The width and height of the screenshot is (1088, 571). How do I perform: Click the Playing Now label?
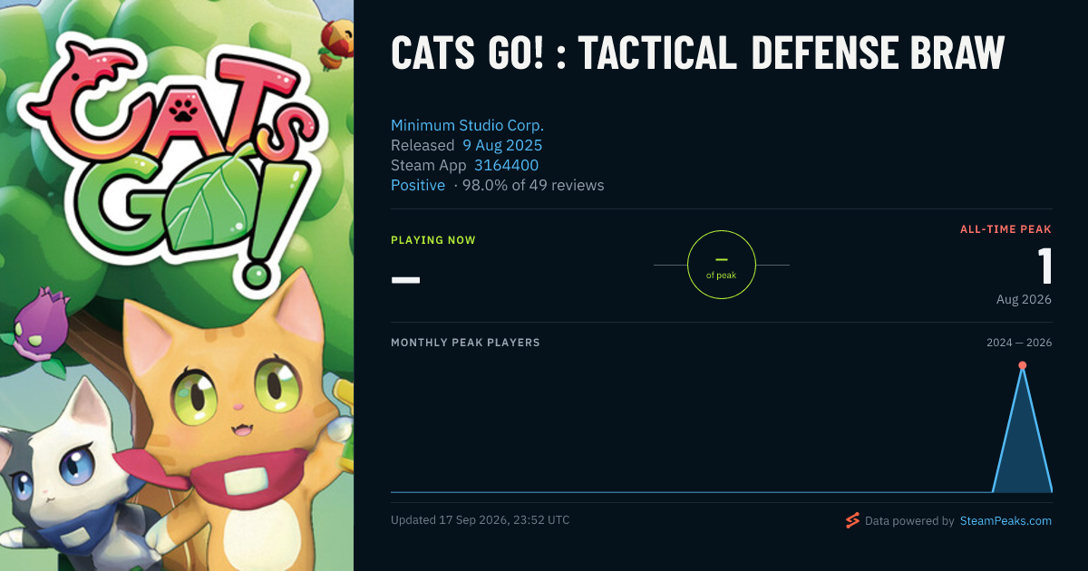pos(433,240)
